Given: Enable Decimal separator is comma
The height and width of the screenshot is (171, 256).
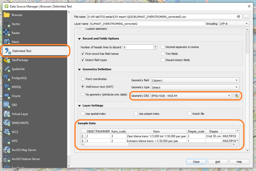Looking at the screenshot, I should [163, 47].
